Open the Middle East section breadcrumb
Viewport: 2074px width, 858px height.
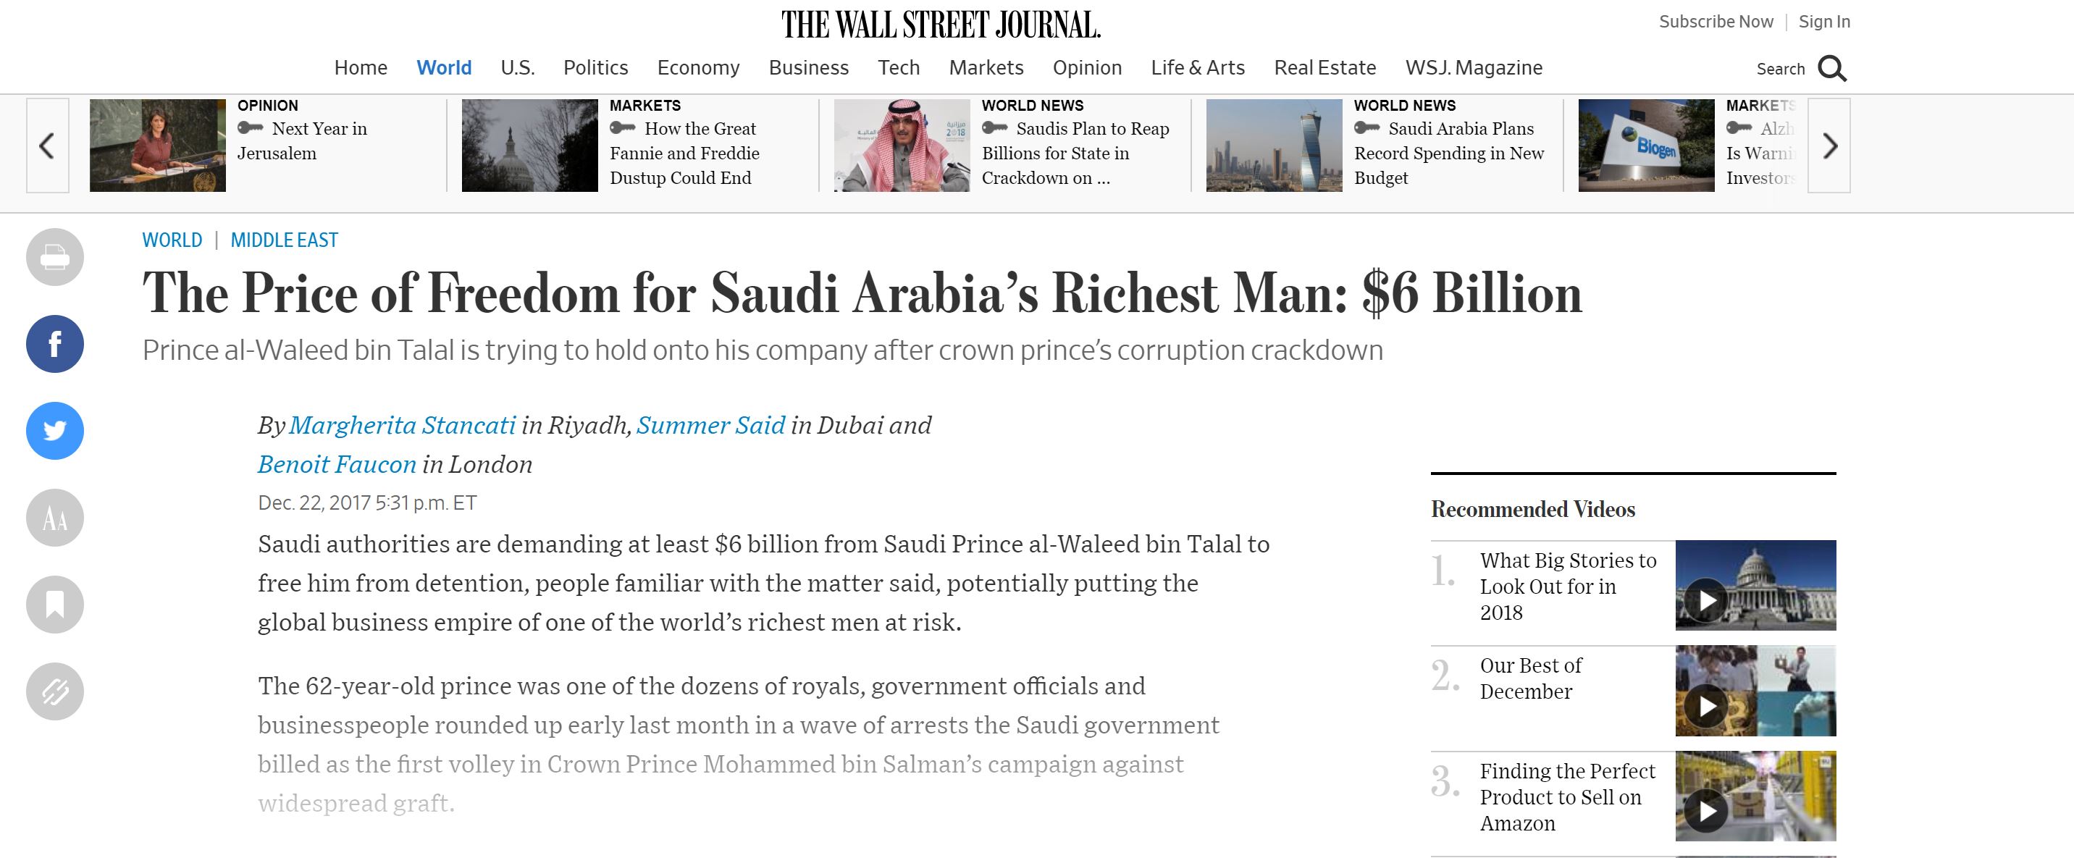(x=284, y=240)
